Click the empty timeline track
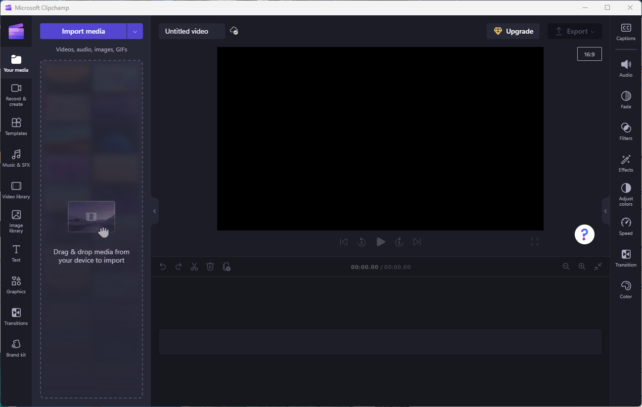Image resolution: width=642 pixels, height=407 pixels. (x=380, y=342)
